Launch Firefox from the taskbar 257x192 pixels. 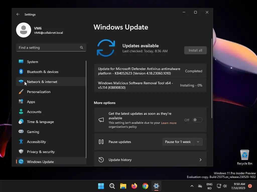[x=134, y=186]
